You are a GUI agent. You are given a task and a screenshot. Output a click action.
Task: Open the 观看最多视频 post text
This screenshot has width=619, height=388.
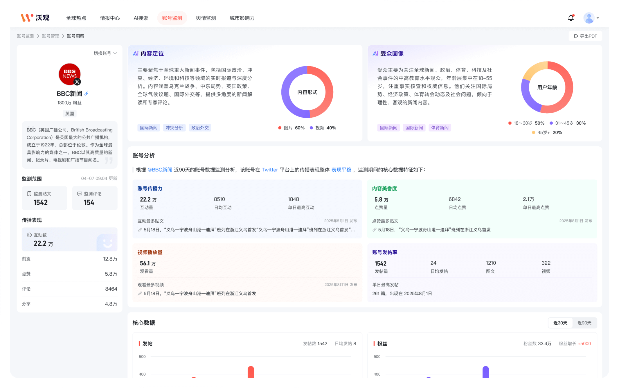click(x=200, y=294)
